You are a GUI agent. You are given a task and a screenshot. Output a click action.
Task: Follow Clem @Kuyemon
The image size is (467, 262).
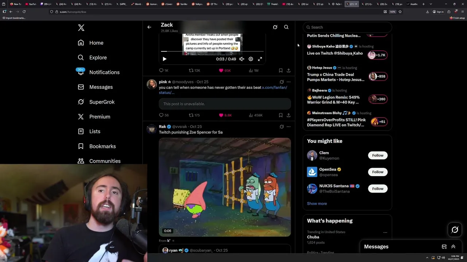[378, 155]
